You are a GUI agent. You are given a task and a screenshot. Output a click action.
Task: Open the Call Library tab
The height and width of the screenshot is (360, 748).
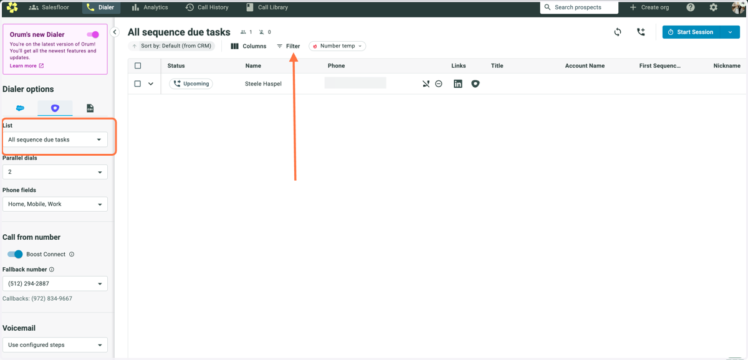[267, 7]
